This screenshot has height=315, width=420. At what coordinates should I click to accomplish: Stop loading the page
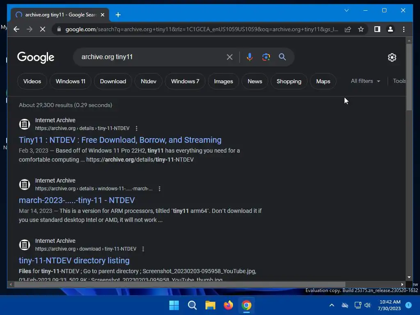click(x=43, y=29)
